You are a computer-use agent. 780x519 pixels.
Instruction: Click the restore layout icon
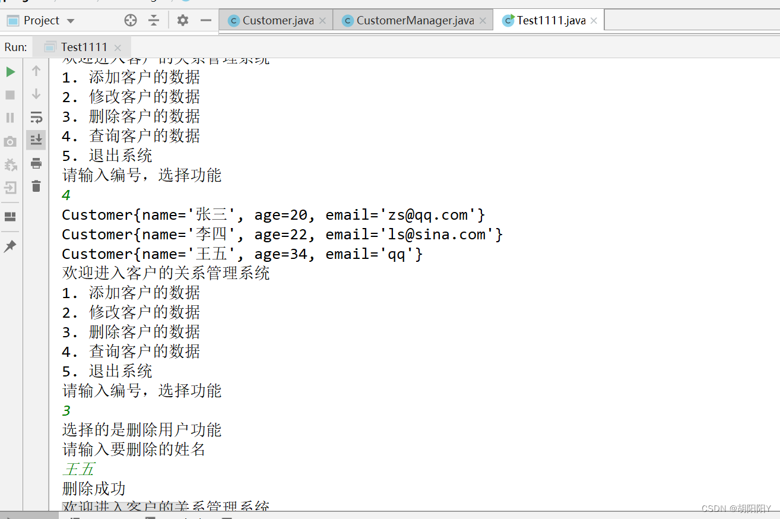(10, 217)
